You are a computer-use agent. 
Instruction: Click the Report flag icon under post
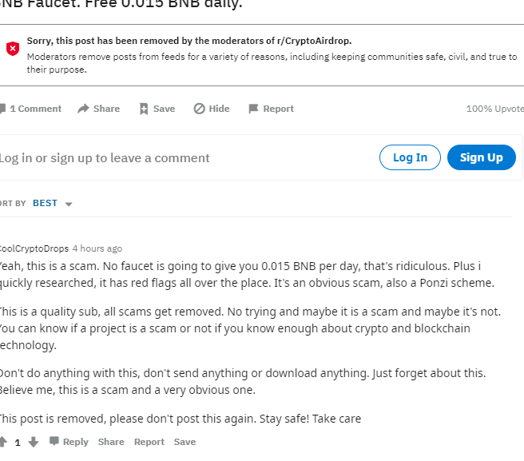point(253,109)
